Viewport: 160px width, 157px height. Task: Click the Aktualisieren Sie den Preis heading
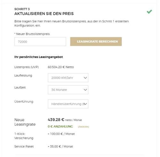[x=44, y=13]
